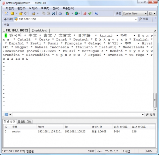Expand the compose input history dropdown
This screenshot has width=159, height=155.
(x=143, y=115)
